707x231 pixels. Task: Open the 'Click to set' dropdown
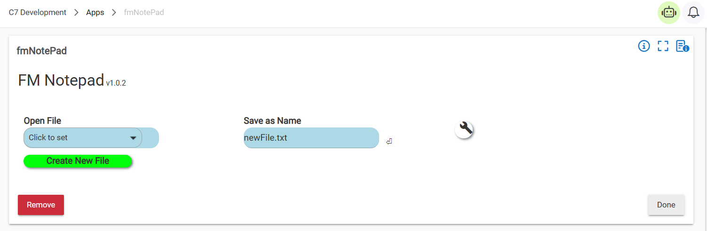(75, 138)
